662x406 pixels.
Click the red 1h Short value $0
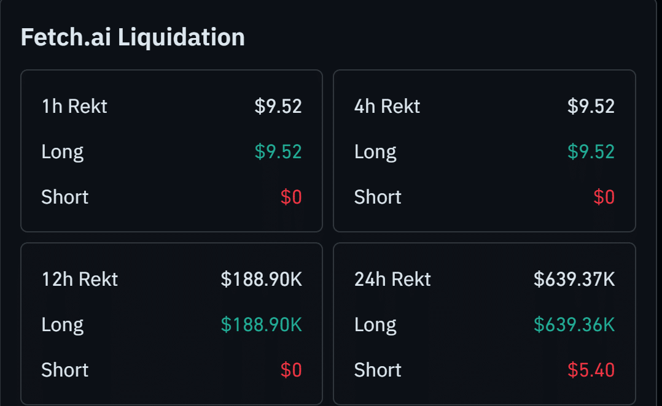[x=291, y=197]
